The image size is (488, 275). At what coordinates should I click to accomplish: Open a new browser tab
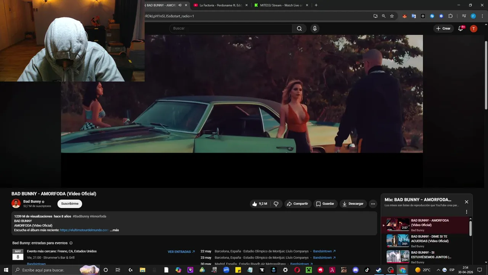click(x=316, y=5)
